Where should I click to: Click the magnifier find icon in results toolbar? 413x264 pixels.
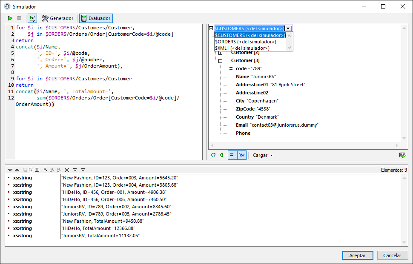(x=45, y=170)
